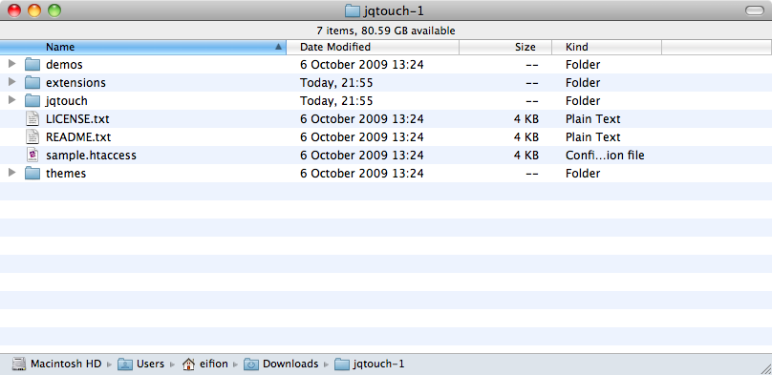The image size is (772, 375).
Task: Click the jqtouch-1 folder icon in path bar
Action: [342, 365]
